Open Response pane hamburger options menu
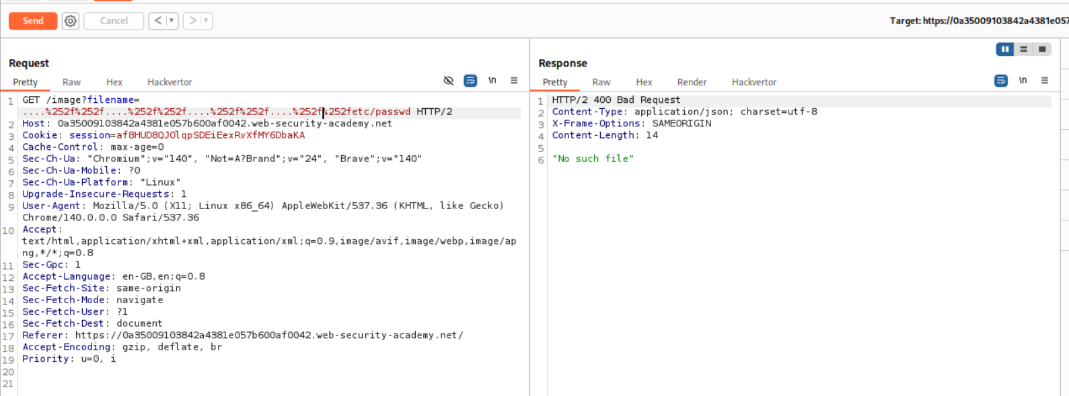 pyautogui.click(x=1045, y=81)
